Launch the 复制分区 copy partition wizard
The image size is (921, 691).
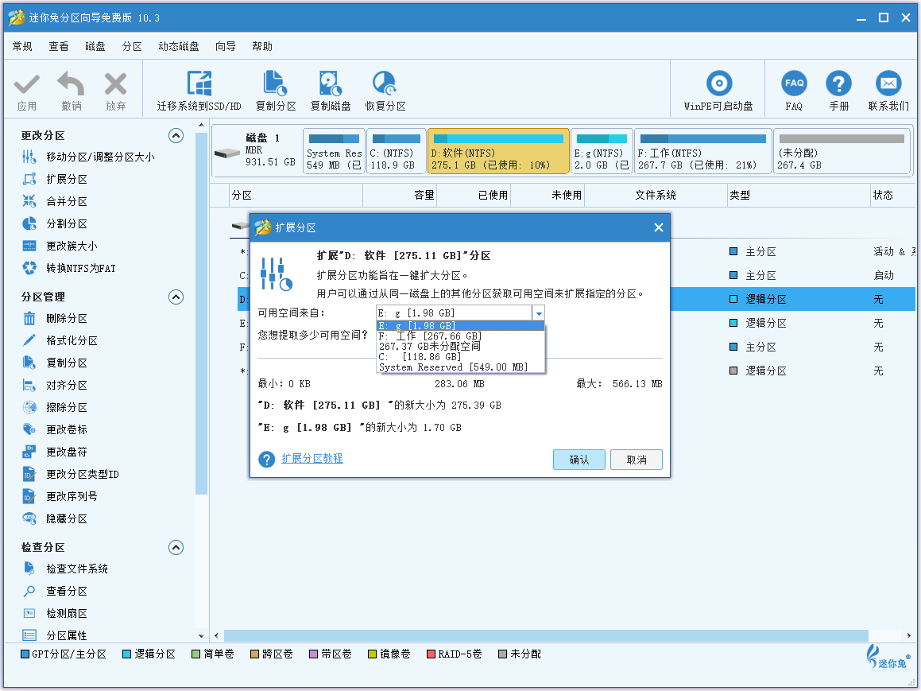[275, 91]
